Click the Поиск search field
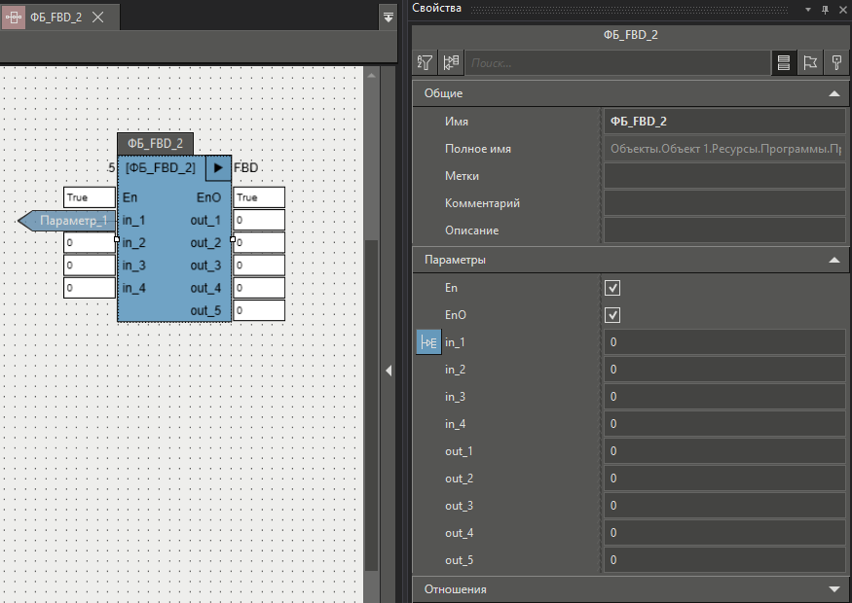This screenshot has width=852, height=603. click(x=617, y=63)
